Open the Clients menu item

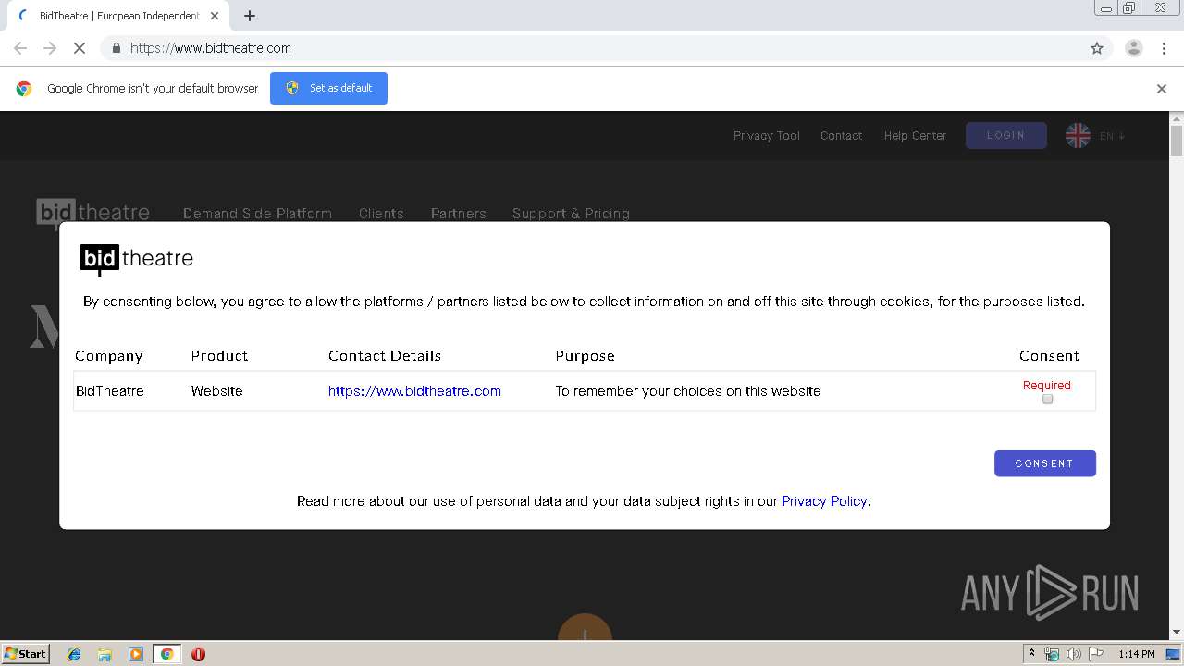[381, 214]
